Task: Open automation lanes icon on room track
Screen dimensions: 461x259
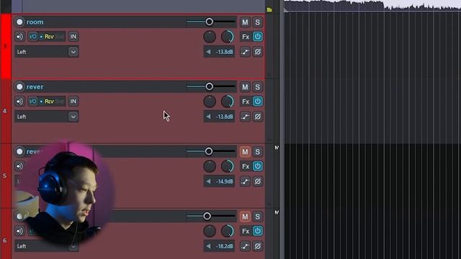Action: coord(245,52)
